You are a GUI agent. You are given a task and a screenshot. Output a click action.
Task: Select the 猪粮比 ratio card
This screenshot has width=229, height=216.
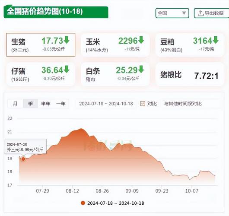(190, 74)
